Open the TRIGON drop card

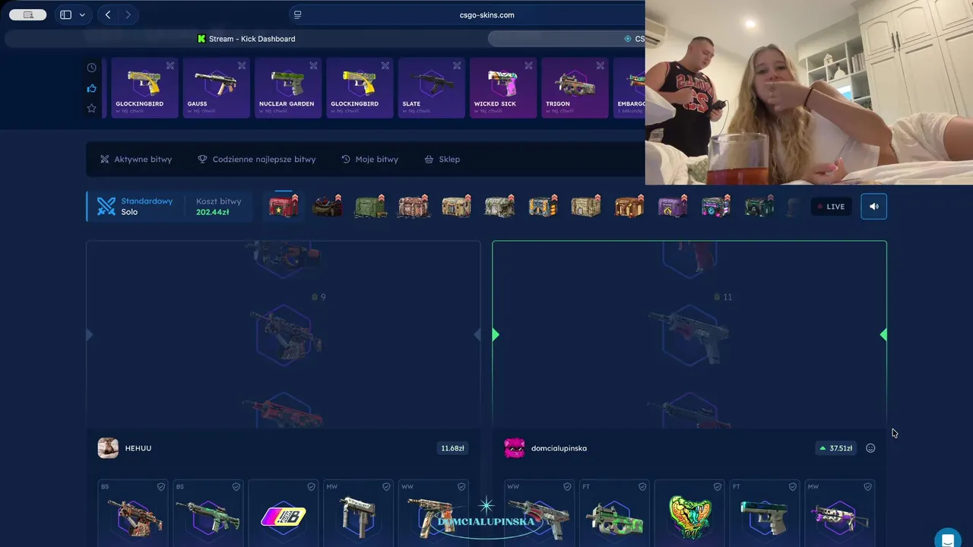[575, 88]
